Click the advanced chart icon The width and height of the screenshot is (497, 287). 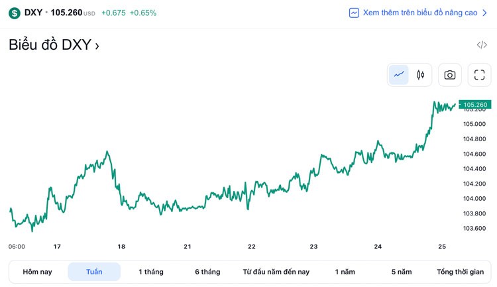[355, 13]
